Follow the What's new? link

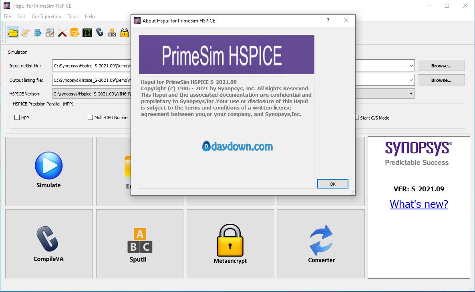[419, 204]
